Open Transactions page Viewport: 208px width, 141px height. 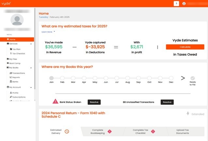click(x=19, y=73)
